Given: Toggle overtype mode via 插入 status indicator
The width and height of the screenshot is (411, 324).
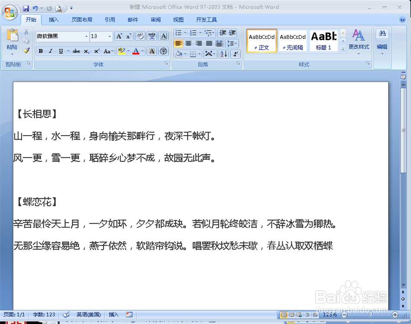Looking at the screenshot, I should pos(115,314).
